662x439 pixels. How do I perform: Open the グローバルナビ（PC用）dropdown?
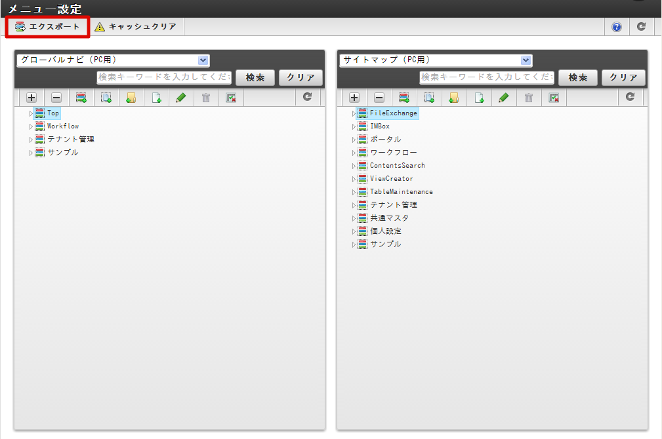(113, 60)
